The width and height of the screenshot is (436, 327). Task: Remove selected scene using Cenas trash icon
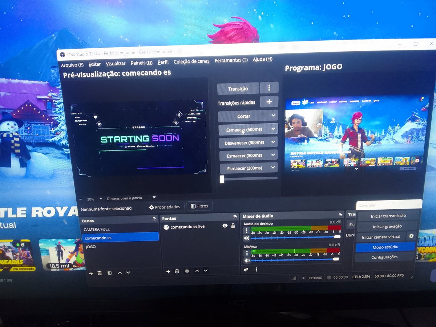point(100,273)
